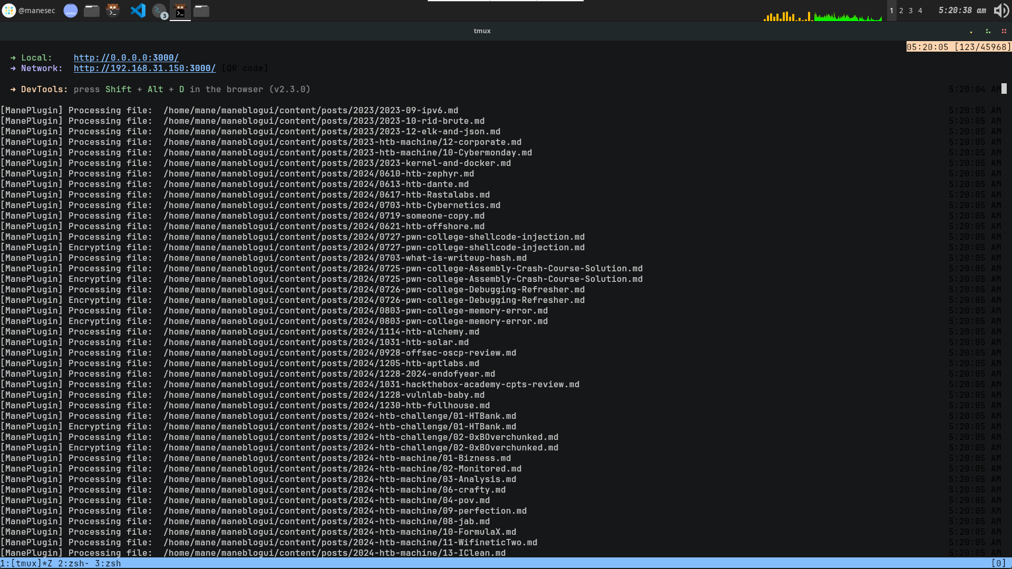This screenshot has width=1012, height=569.
Task: Open Visual Studio Code from the panel
Action: tap(138, 11)
